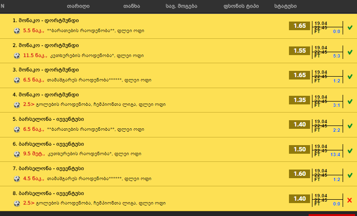Click the red '6.5 ნაკ.,' value in row 5
Image resolution: width=357 pixels, height=216 pixels.
click(x=34, y=129)
